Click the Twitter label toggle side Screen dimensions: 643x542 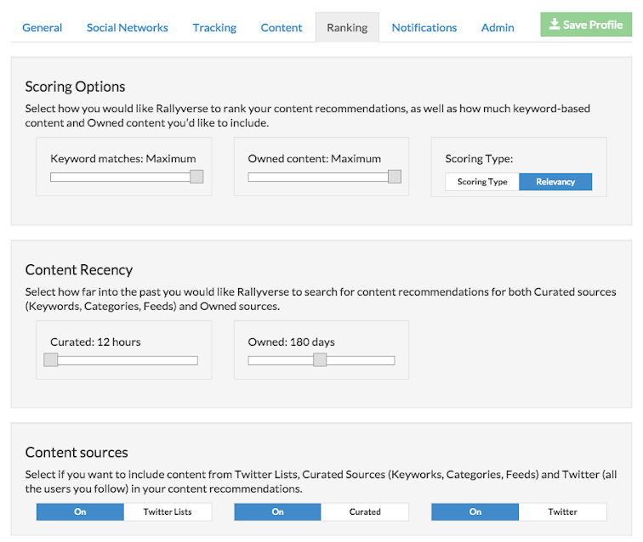coord(563,511)
